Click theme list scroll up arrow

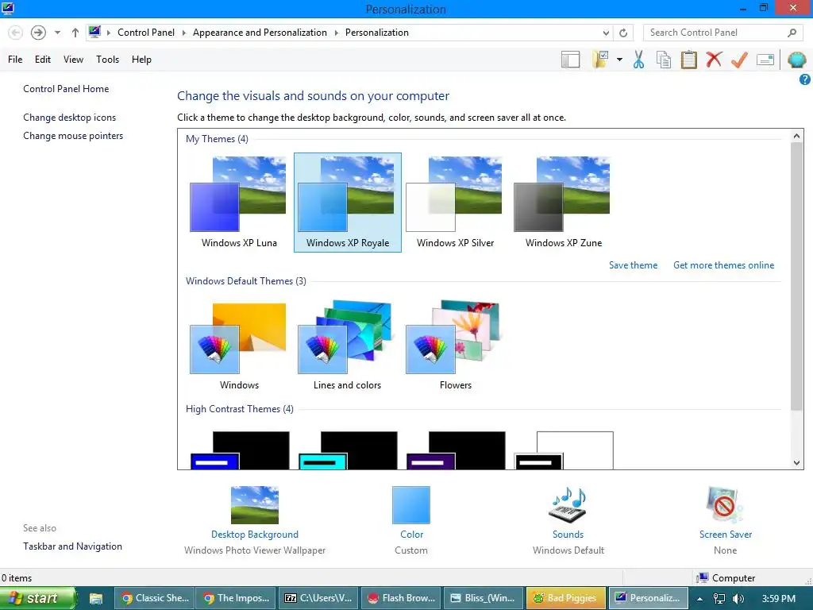[x=797, y=136]
